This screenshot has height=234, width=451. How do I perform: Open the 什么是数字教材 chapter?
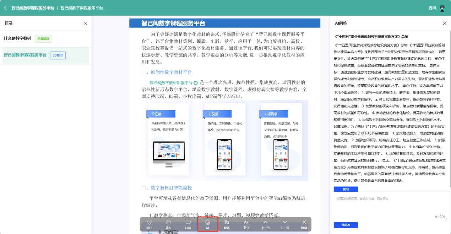(17, 38)
